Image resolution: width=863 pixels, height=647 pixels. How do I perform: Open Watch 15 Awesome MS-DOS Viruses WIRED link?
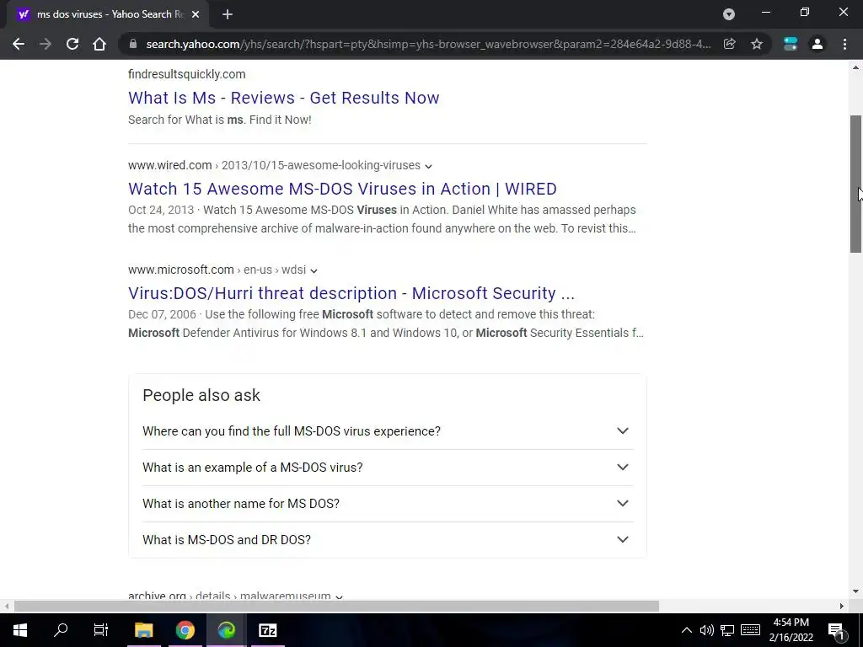pos(342,189)
